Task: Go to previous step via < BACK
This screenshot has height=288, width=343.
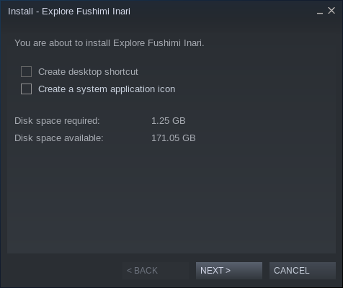Action: (x=156, y=271)
